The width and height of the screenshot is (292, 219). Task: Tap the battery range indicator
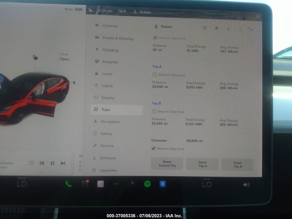[73, 9]
